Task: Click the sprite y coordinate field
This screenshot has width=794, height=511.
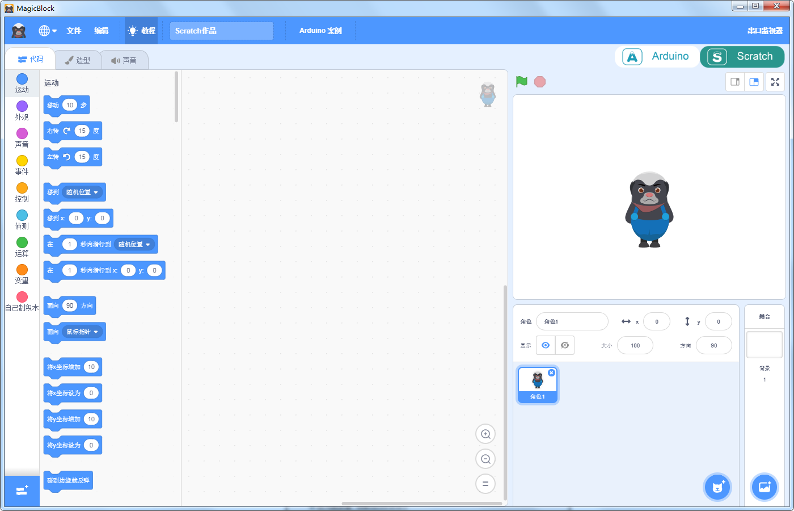Action: (x=719, y=321)
